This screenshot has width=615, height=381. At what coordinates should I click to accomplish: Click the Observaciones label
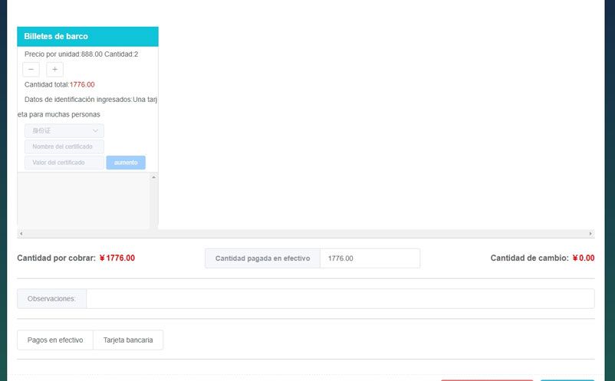click(51, 299)
